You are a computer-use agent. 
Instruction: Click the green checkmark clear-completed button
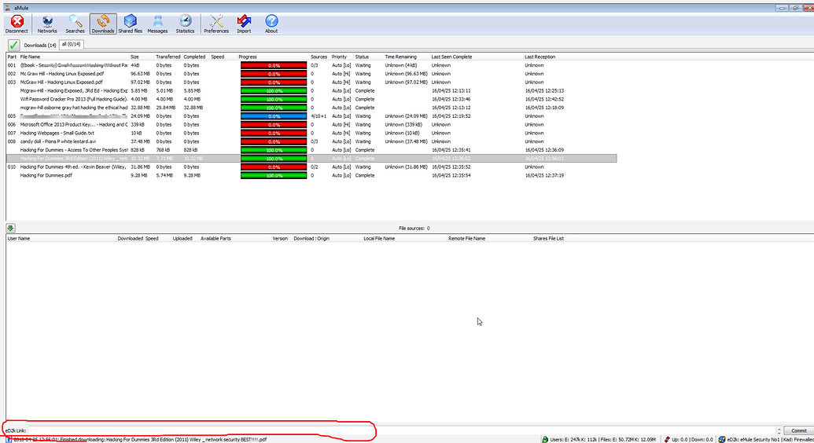click(13, 45)
